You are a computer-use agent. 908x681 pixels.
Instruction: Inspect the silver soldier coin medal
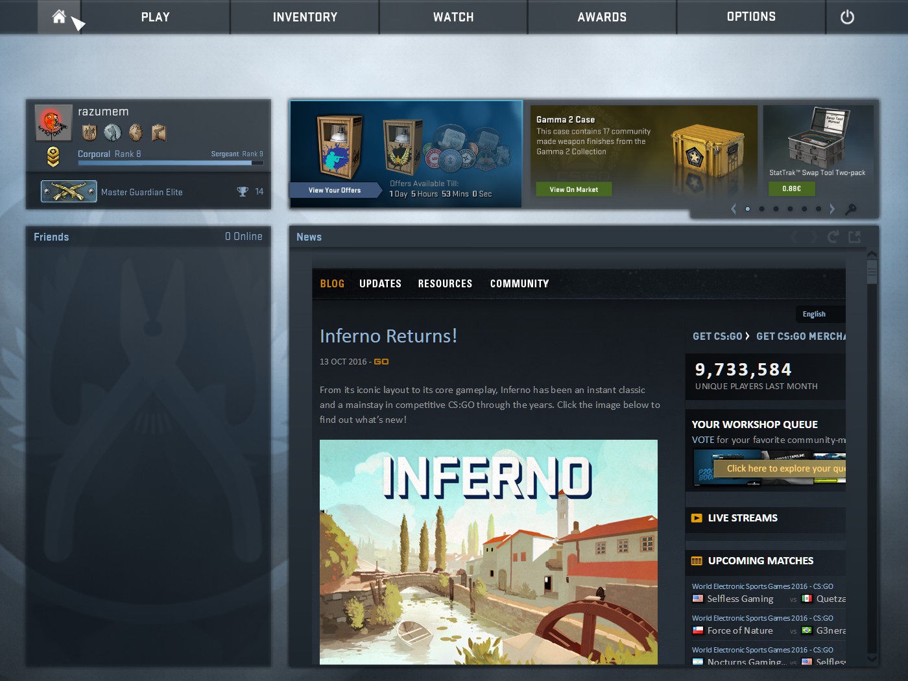pos(113,132)
